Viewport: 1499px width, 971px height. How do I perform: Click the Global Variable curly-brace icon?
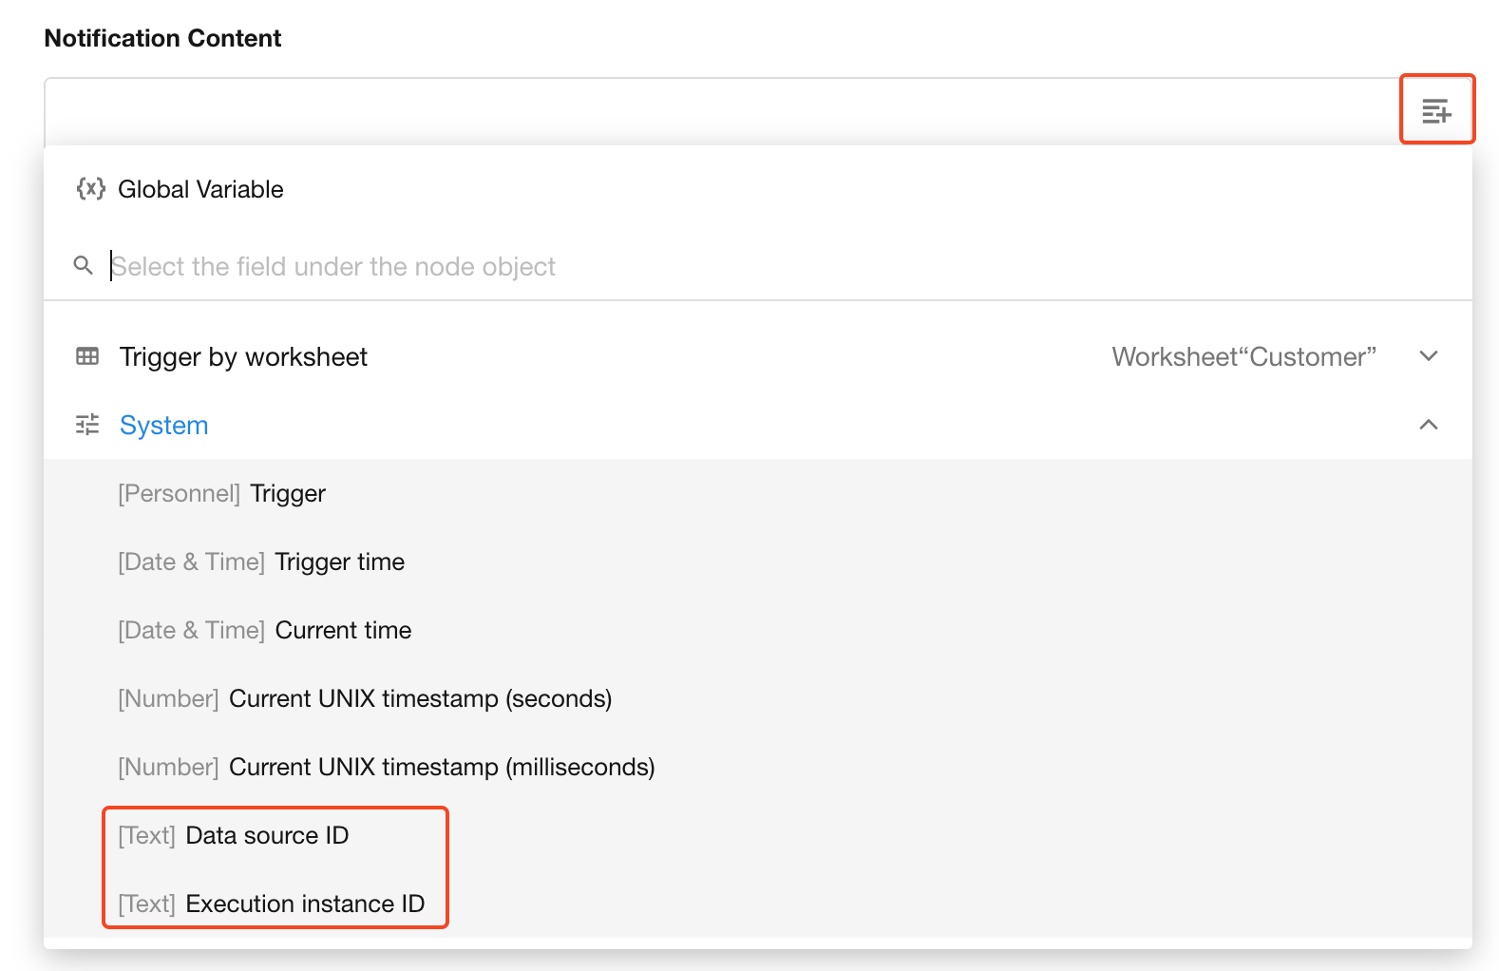[90, 188]
